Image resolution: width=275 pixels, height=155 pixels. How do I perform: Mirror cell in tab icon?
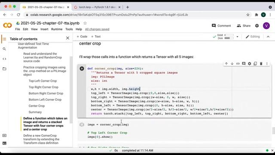pyautogui.click(x=255, y=64)
